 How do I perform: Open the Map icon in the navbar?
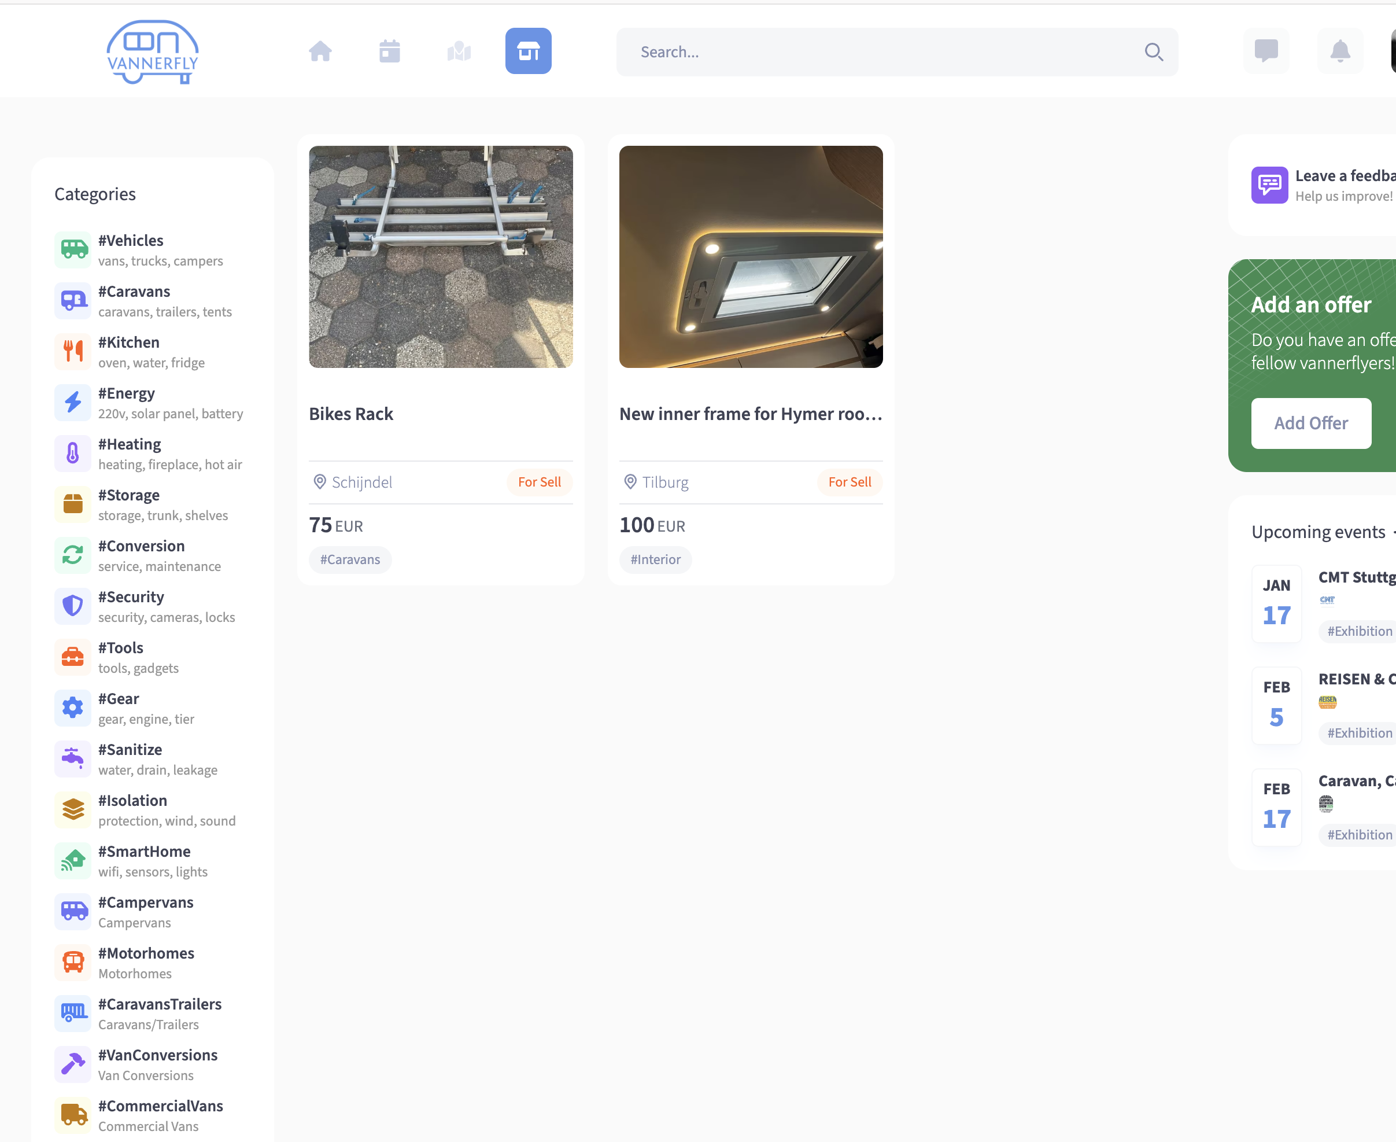[x=459, y=51]
